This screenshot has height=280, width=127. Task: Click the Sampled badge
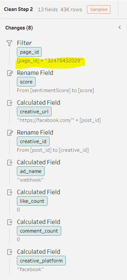99,10
